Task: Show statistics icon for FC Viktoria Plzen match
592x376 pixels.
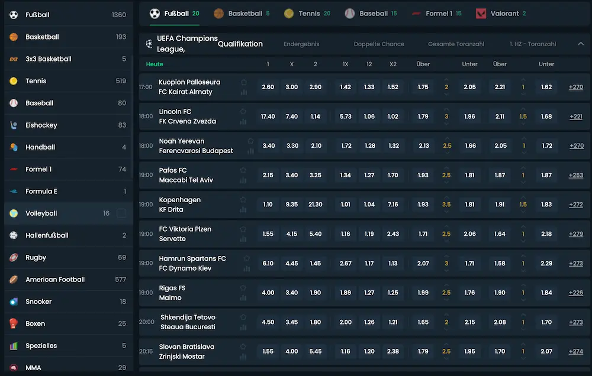Action: [243, 239]
